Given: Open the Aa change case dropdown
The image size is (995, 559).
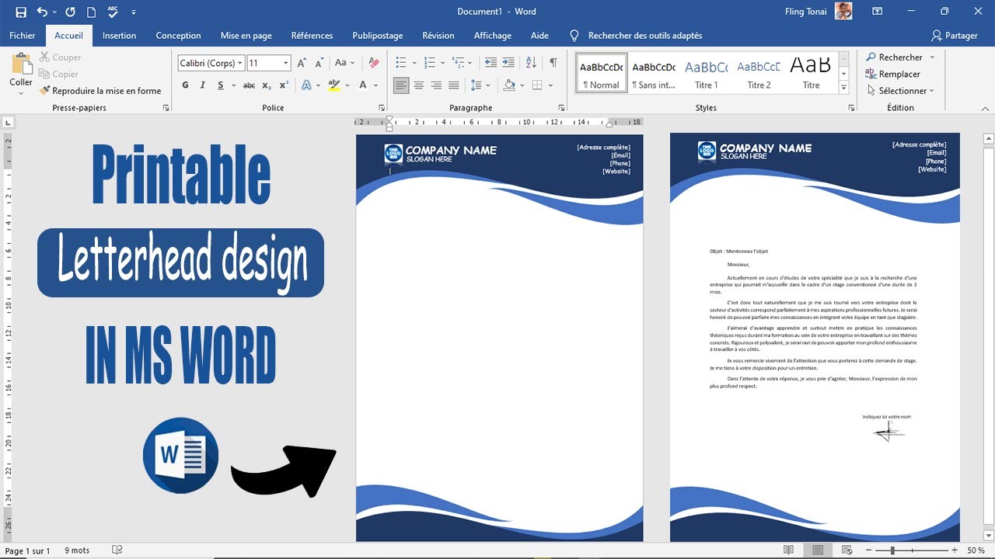Looking at the screenshot, I should pos(343,63).
